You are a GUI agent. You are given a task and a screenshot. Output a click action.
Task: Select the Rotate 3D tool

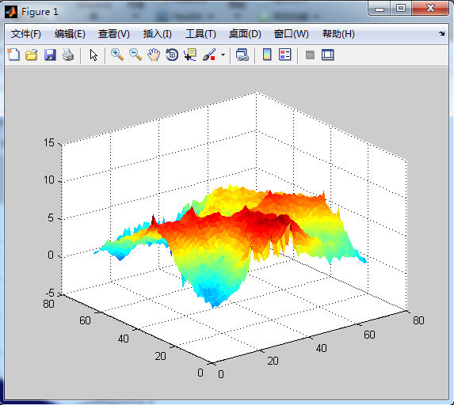pos(172,55)
